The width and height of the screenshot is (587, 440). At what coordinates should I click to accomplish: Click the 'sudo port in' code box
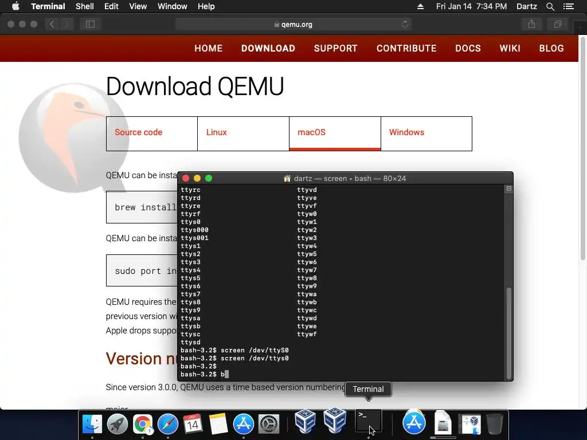tap(142, 270)
